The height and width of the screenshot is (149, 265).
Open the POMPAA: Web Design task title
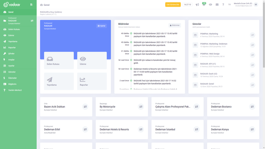(210, 54)
